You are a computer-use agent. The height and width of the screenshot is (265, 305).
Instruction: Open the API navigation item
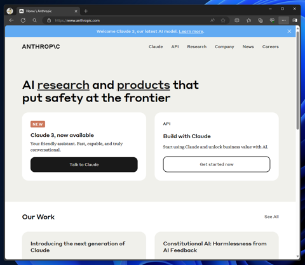tap(175, 47)
